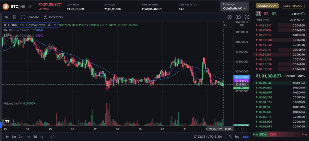Screen dimensions: 309x141
Task: Open chart settings gear icon
Action: tap(230, 17)
